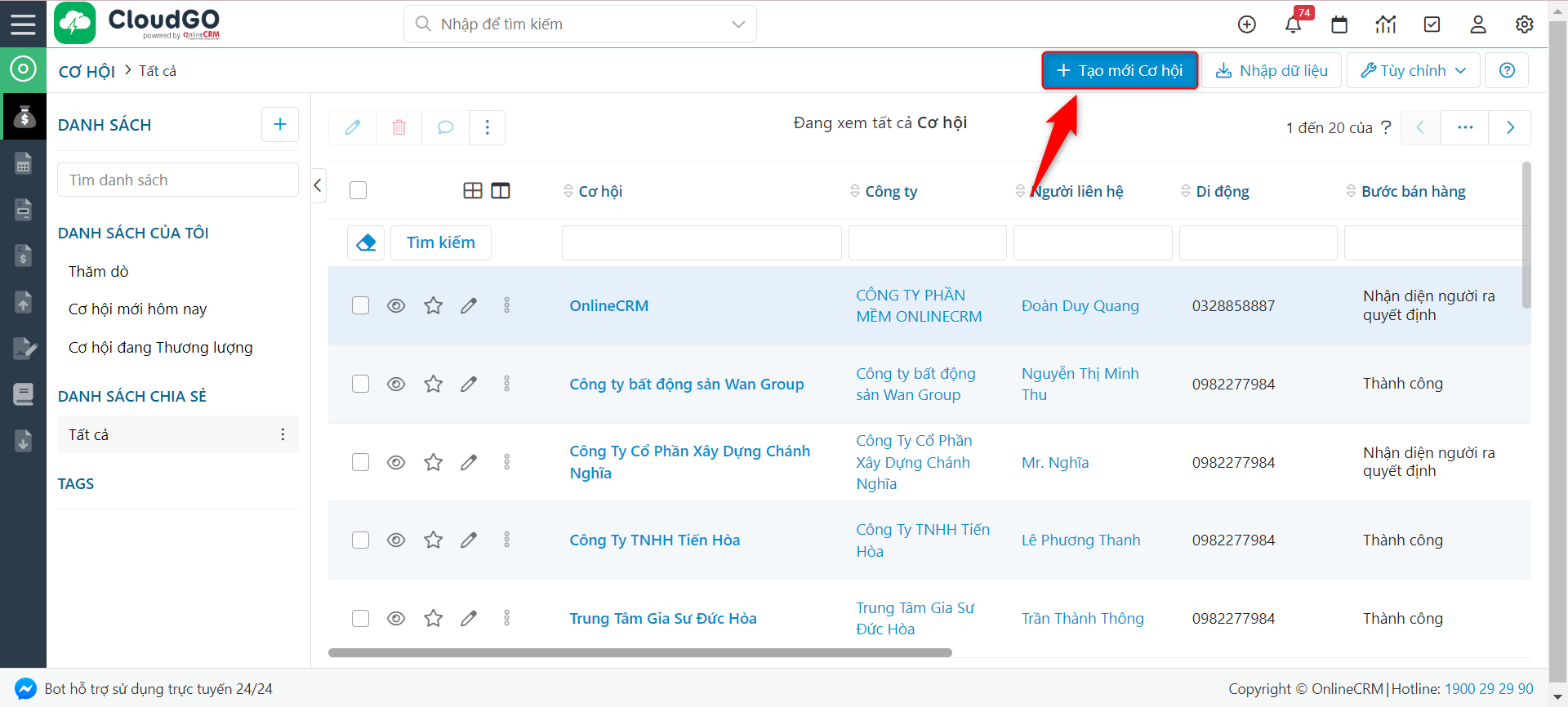Viewport: 1568px width, 707px height.
Task: Tick the checkbox for OnlineCRM row
Action: [x=360, y=305]
